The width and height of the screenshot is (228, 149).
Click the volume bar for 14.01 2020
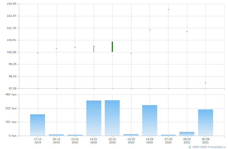(x=94, y=118)
